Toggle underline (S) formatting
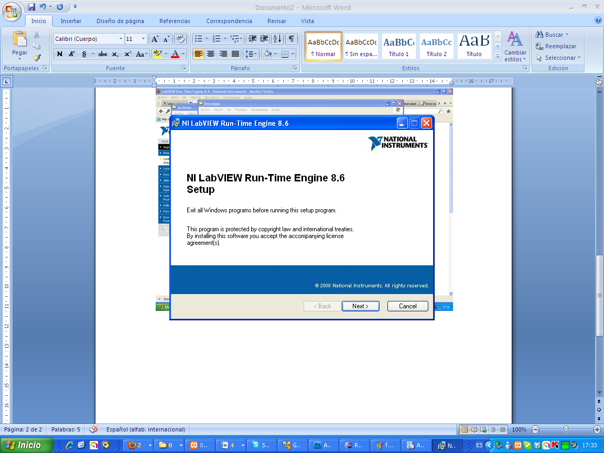604x453 pixels. point(84,54)
